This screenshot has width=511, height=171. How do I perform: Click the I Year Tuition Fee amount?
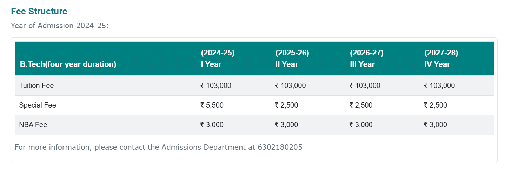click(x=216, y=85)
